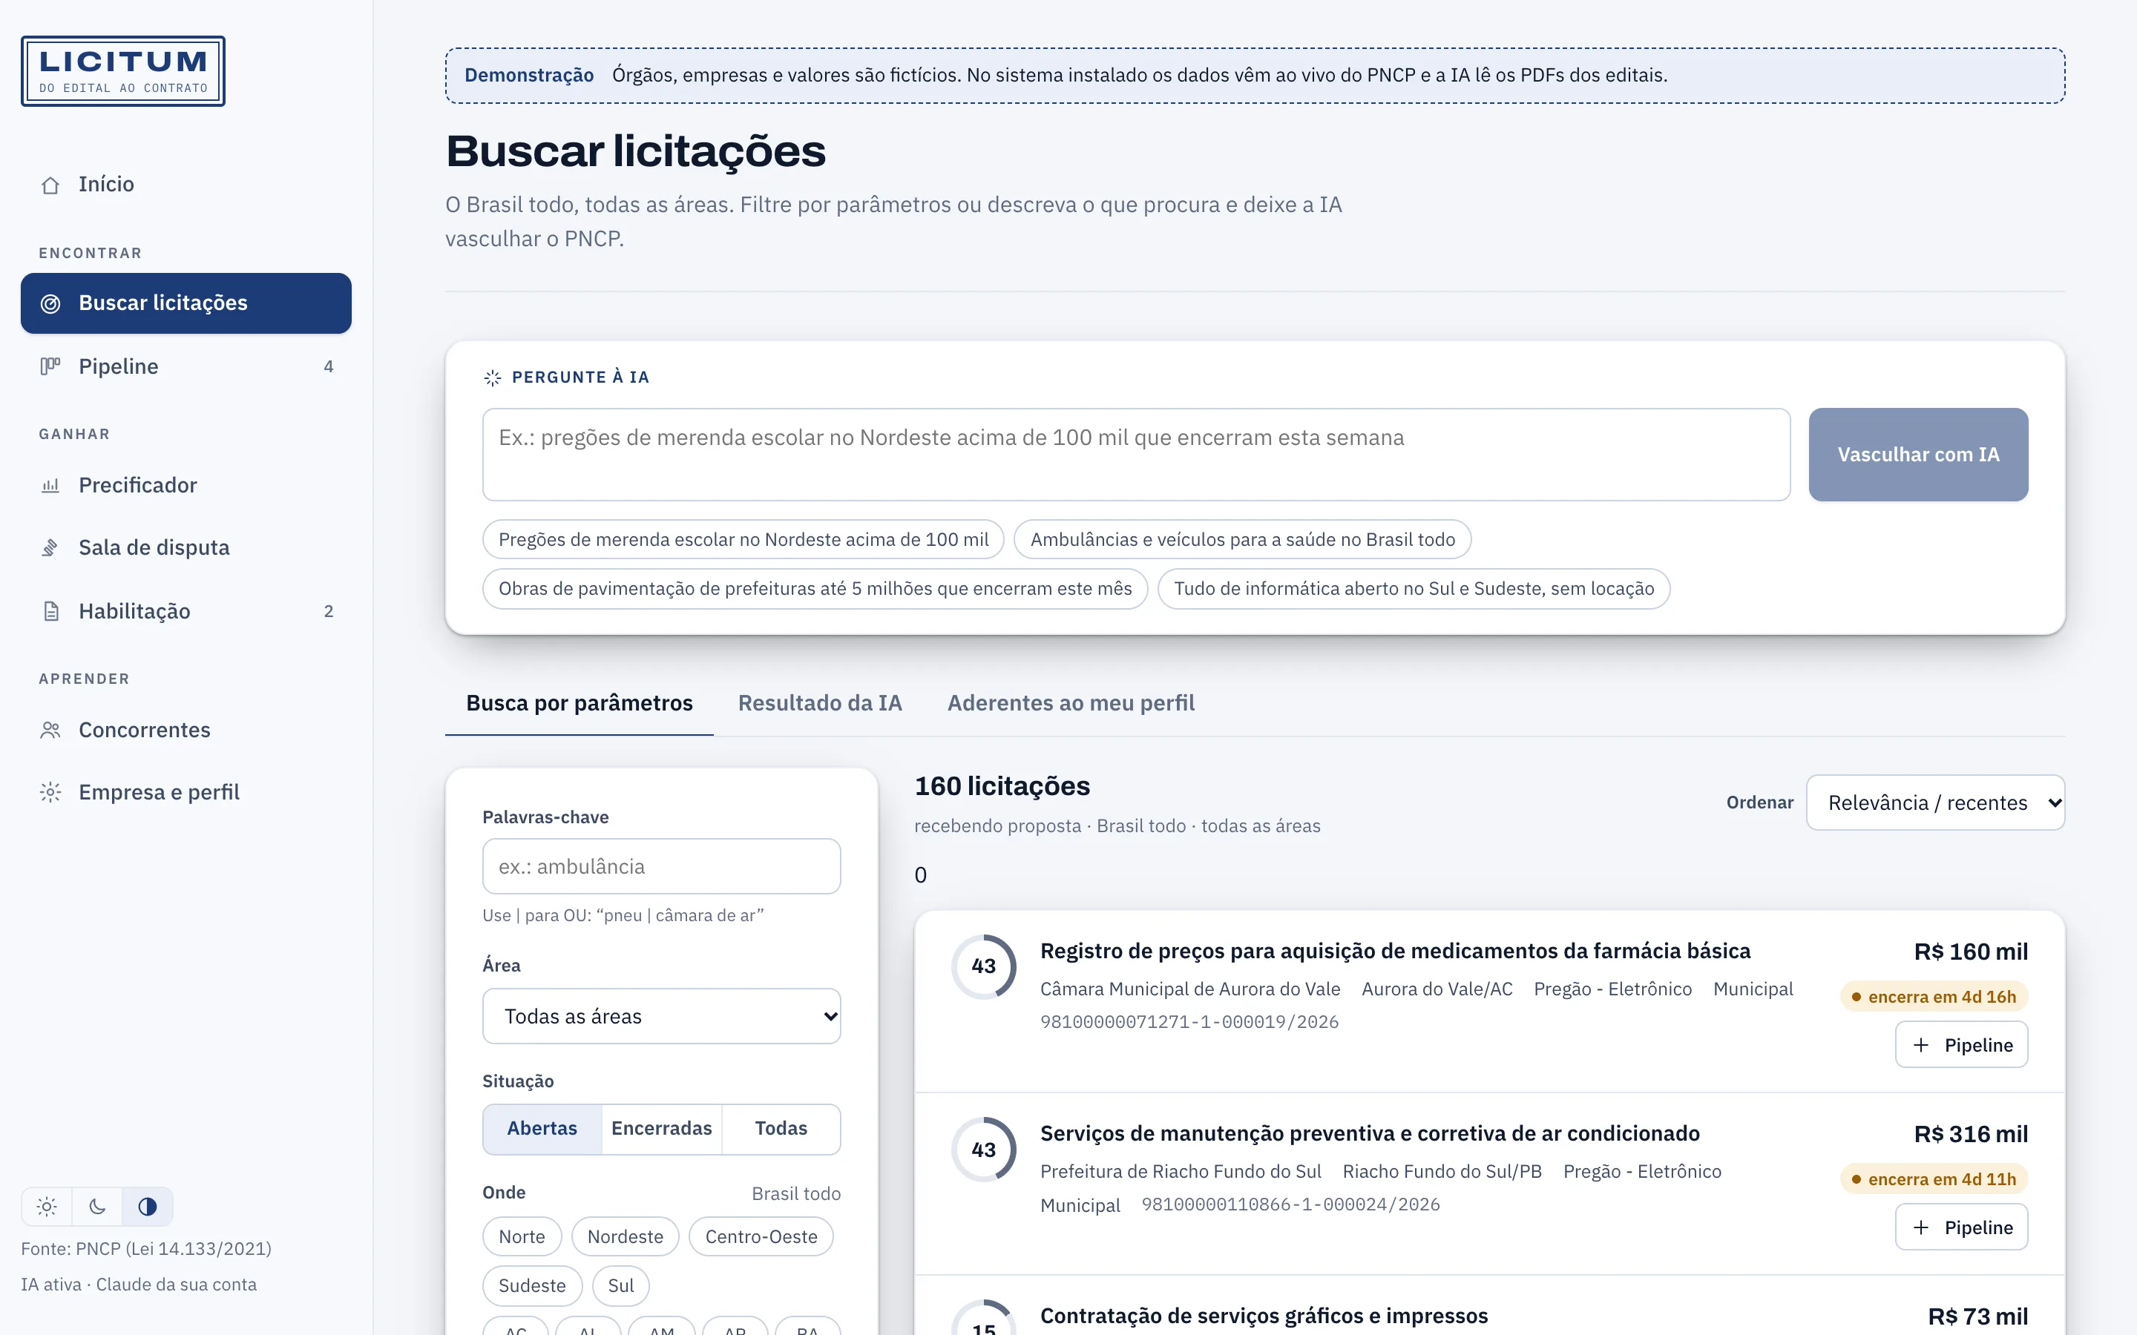Focus the Pergunte à IA text box

[x=1137, y=455]
